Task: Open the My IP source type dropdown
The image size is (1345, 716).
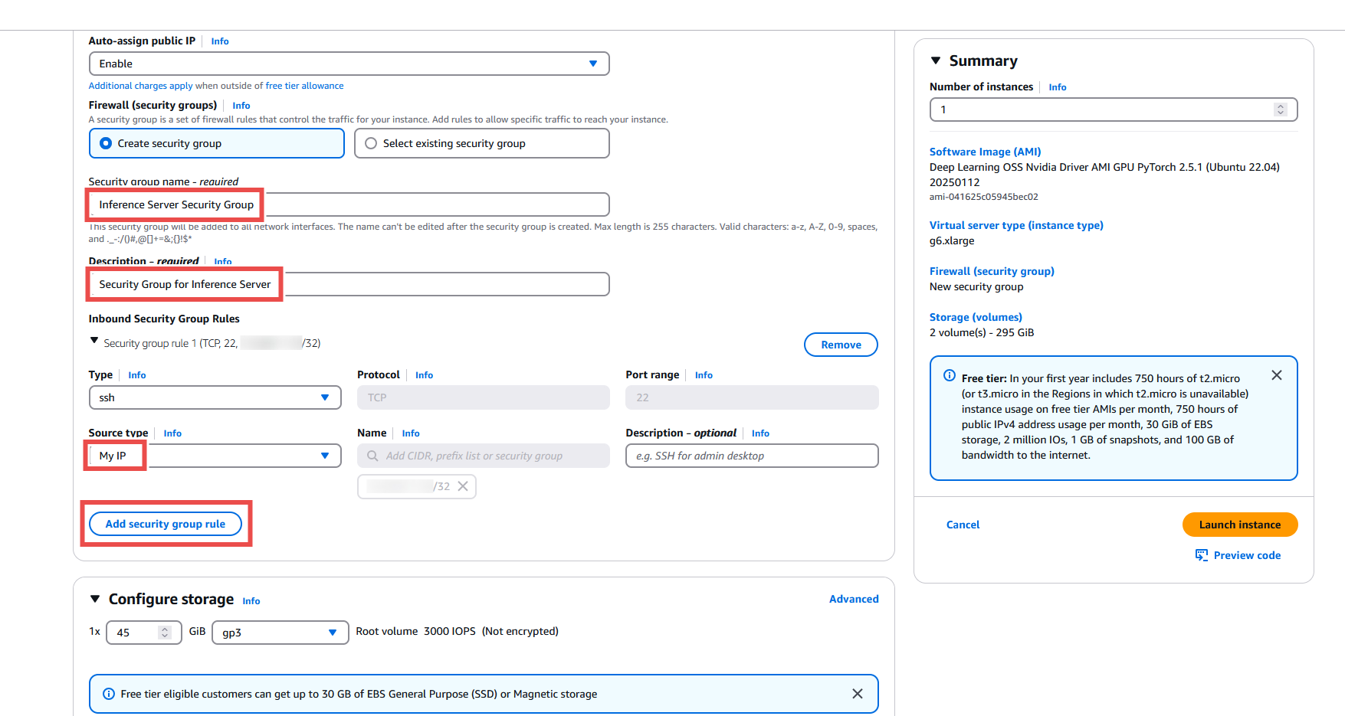Action: pos(215,456)
